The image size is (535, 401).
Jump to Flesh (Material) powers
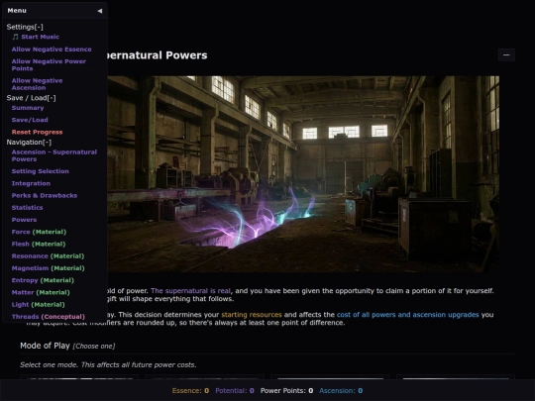pyautogui.click(x=39, y=244)
